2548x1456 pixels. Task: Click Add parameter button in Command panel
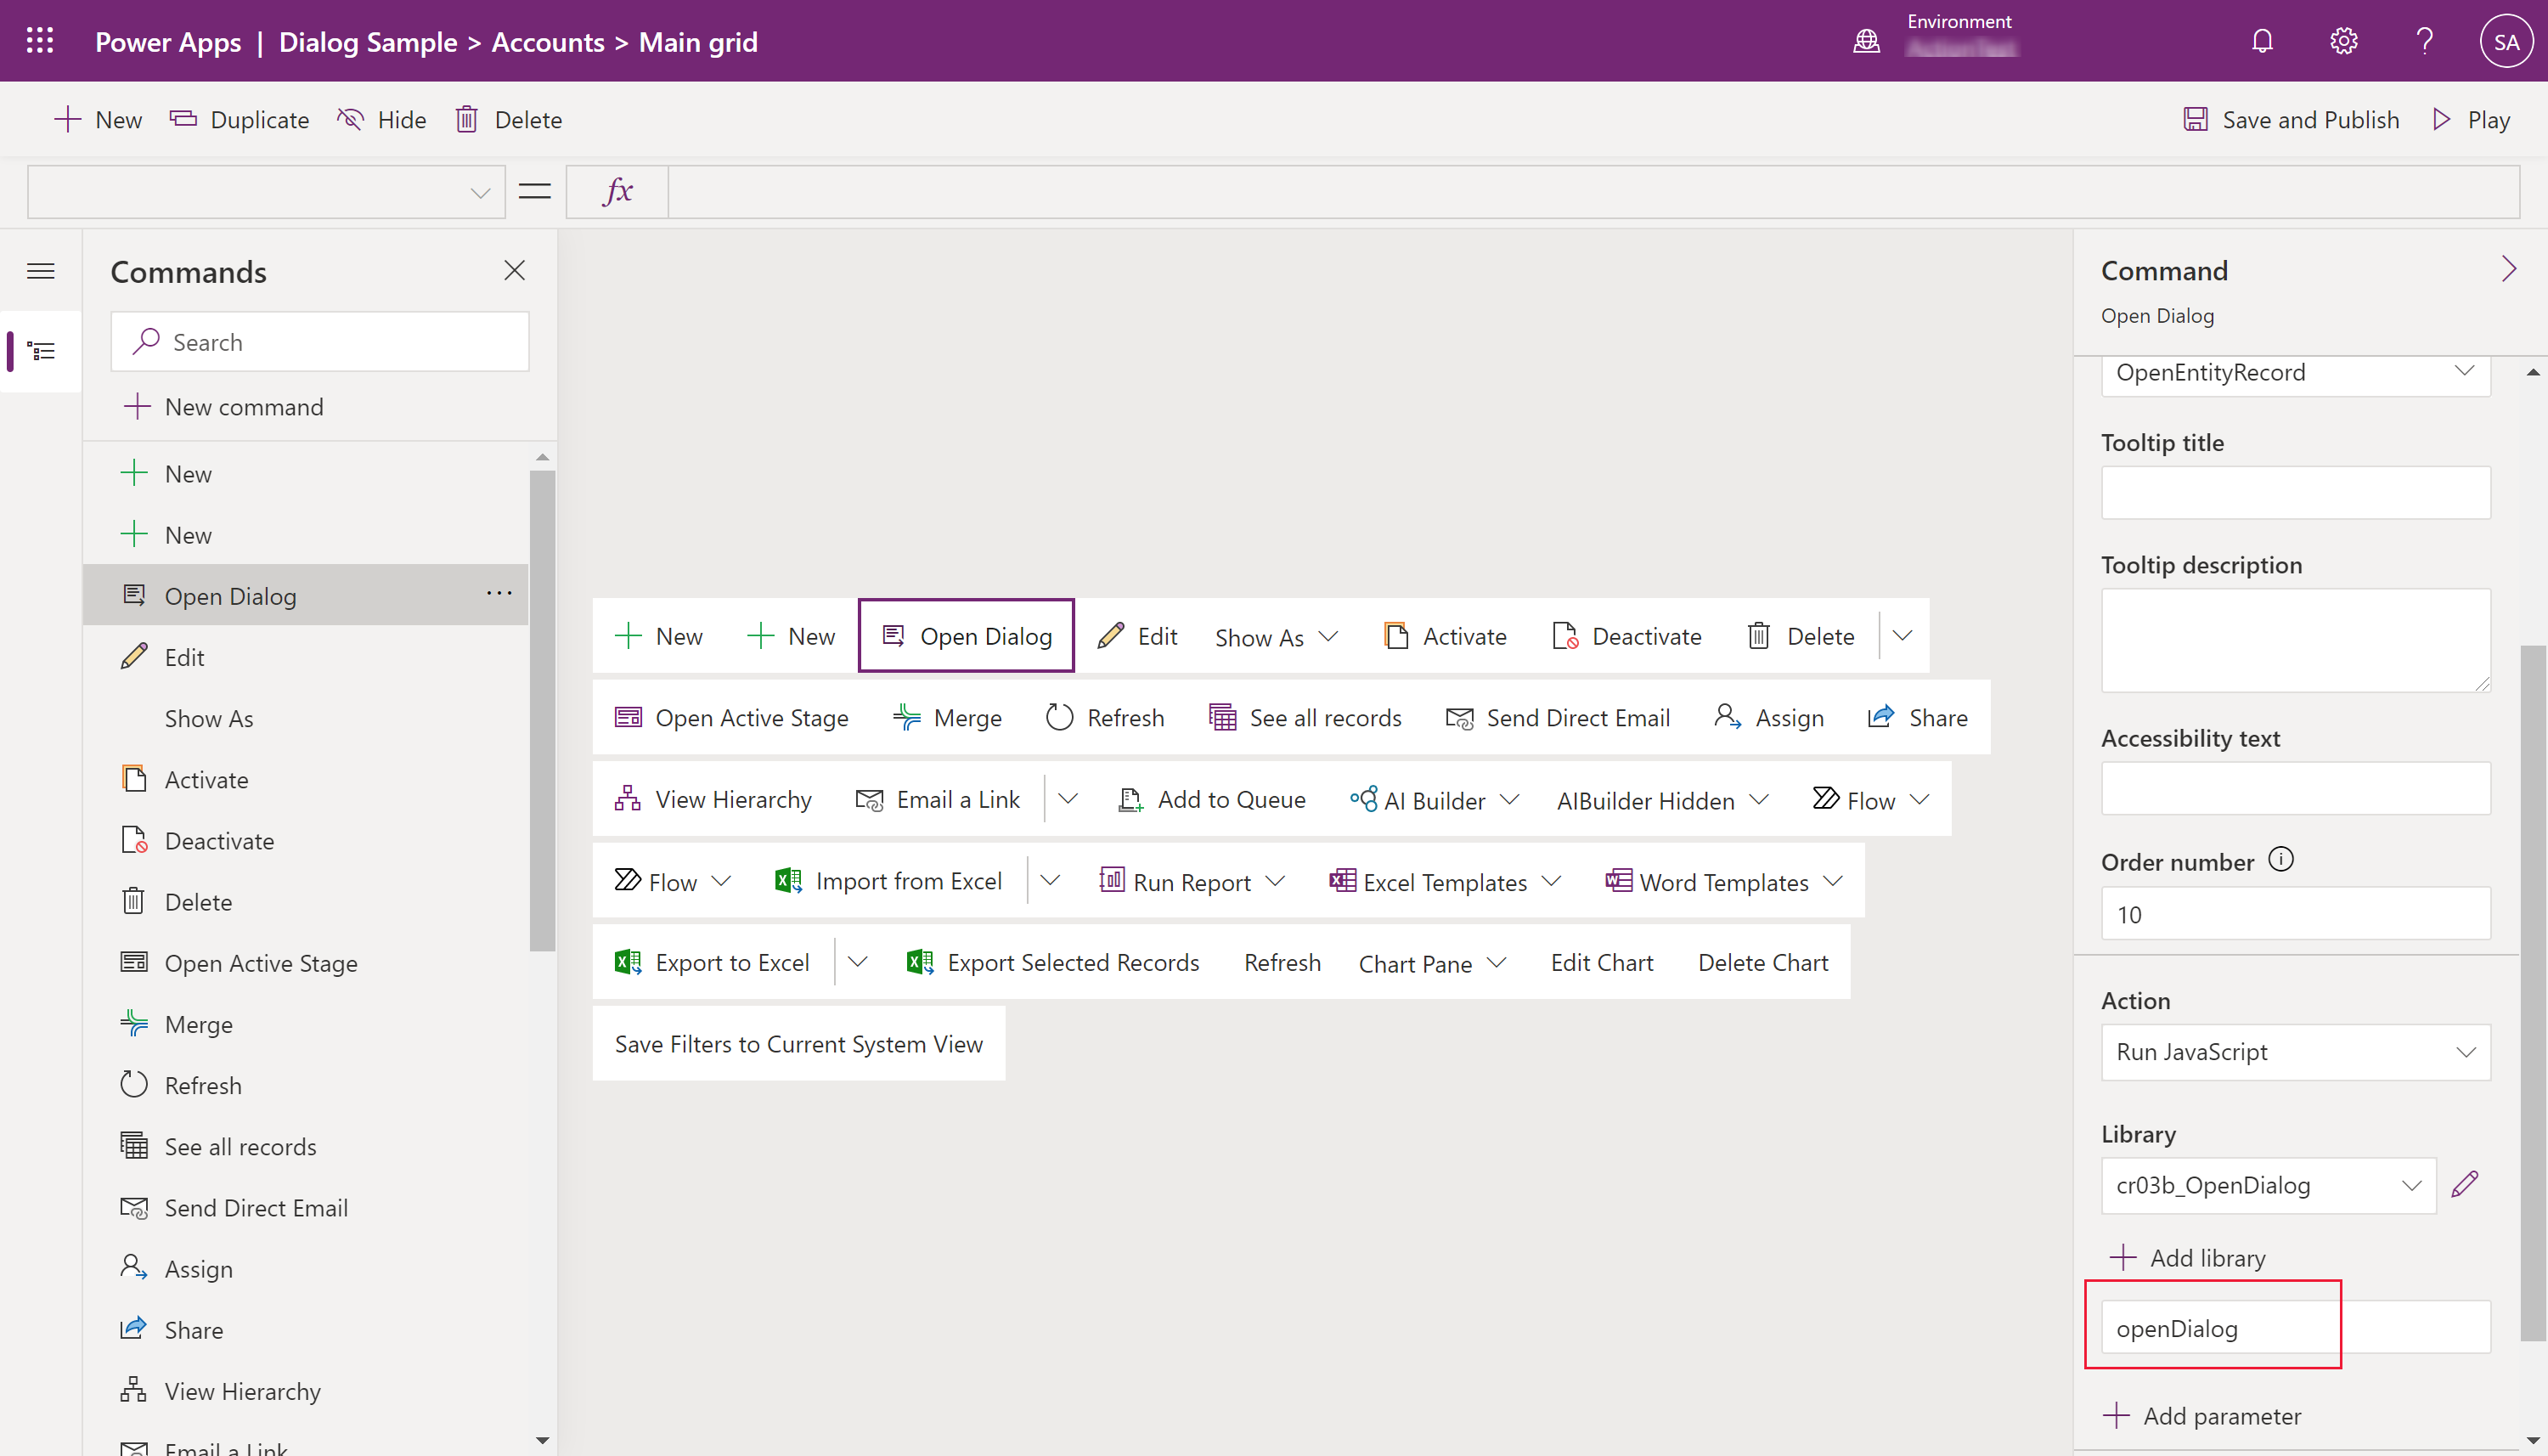point(2203,1414)
